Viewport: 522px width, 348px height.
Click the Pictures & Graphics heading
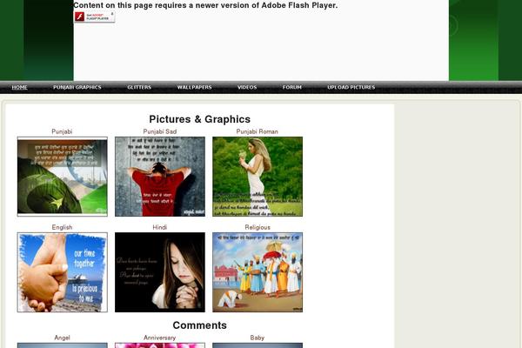coord(200,119)
